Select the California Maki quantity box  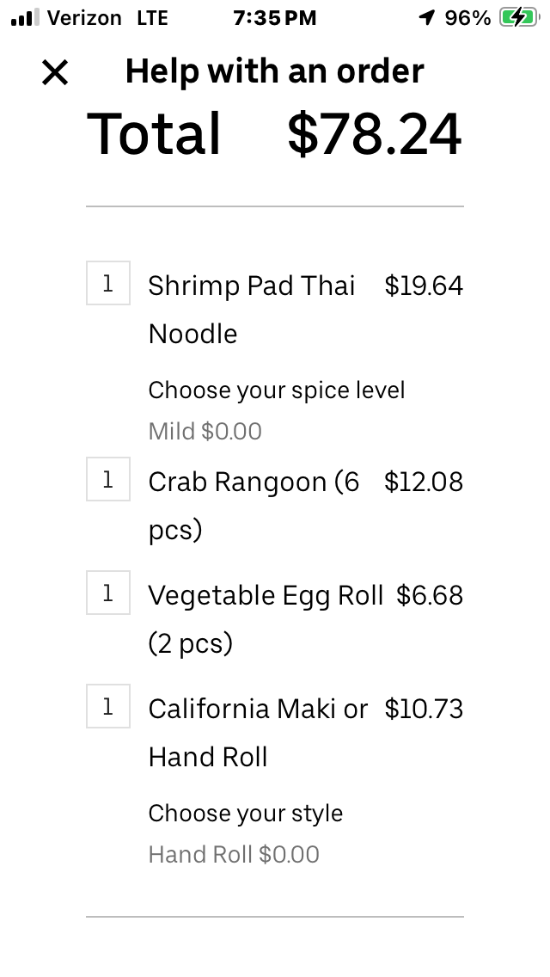tap(108, 706)
